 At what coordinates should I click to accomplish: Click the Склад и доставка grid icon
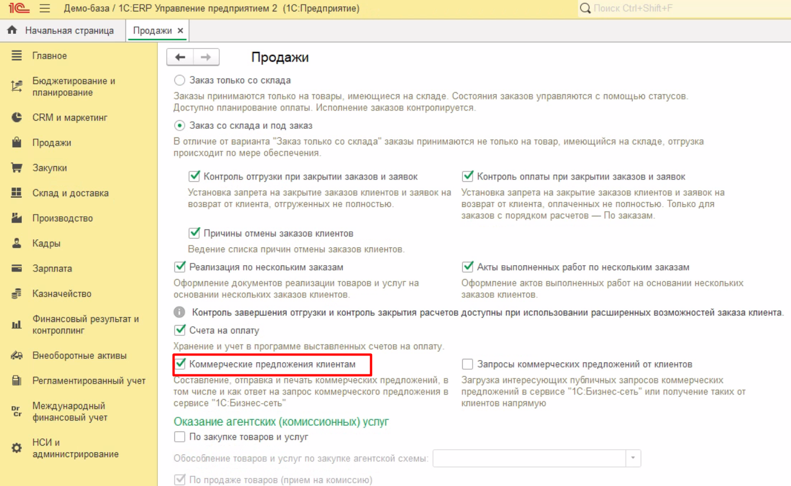tap(17, 193)
